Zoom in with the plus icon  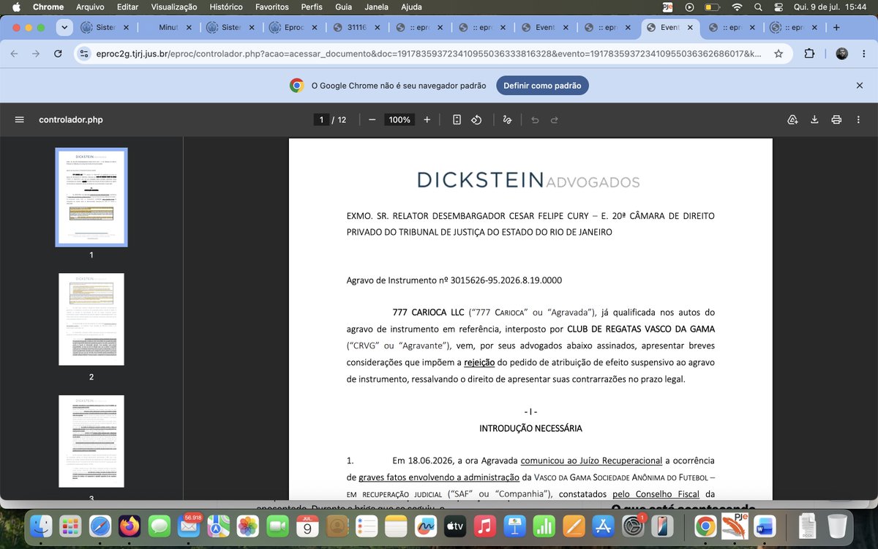pyautogui.click(x=427, y=120)
